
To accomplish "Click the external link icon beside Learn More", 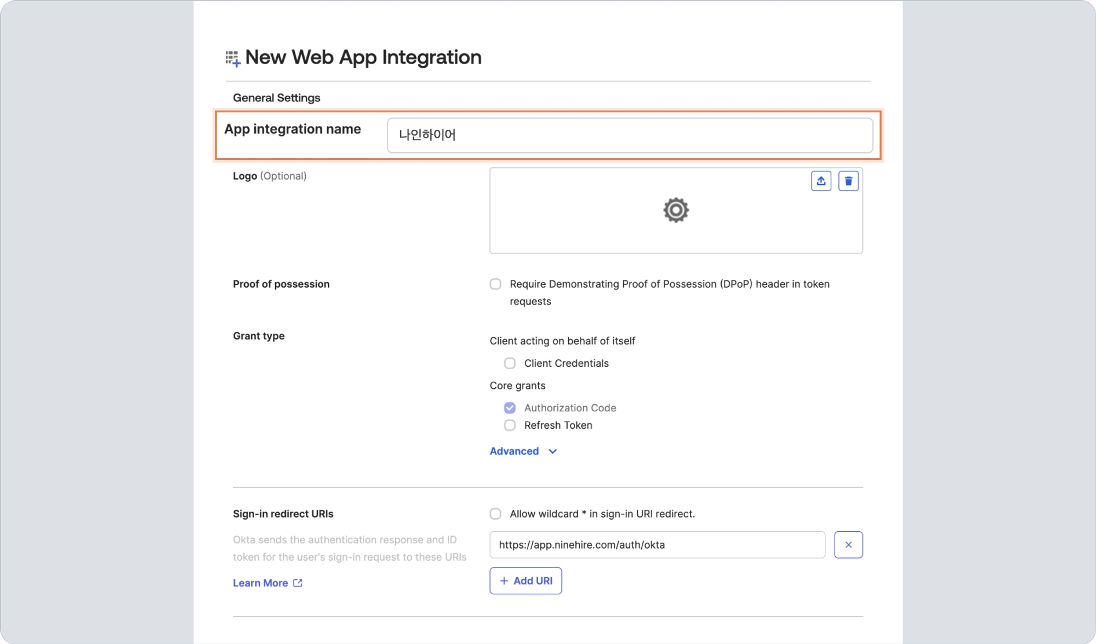I will click(298, 583).
